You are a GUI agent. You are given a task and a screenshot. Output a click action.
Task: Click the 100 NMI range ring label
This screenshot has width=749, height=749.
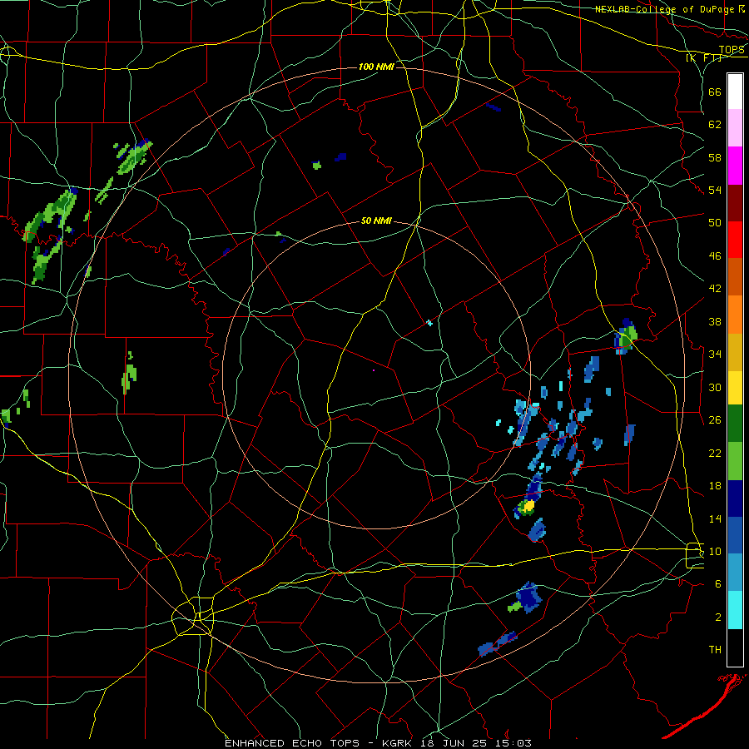pyautogui.click(x=376, y=67)
